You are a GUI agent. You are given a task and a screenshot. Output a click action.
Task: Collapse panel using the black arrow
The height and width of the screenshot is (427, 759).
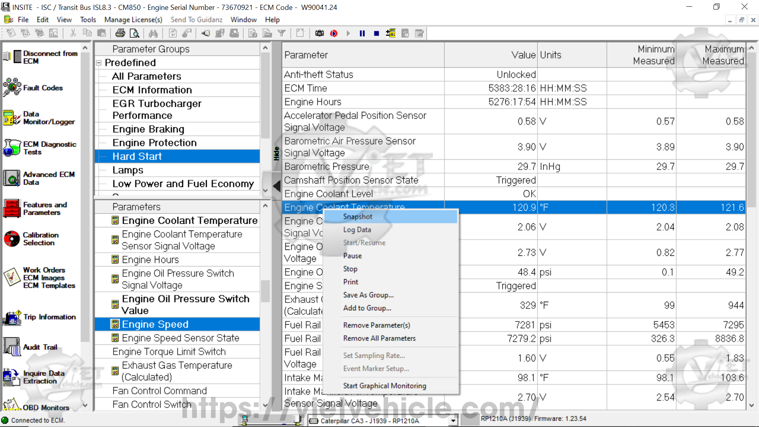click(x=277, y=186)
